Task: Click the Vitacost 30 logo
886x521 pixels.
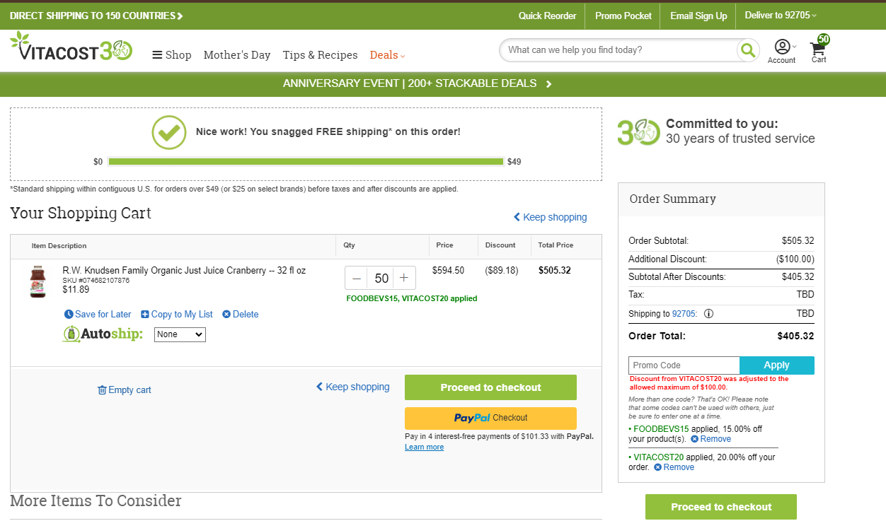Action: tap(71, 47)
